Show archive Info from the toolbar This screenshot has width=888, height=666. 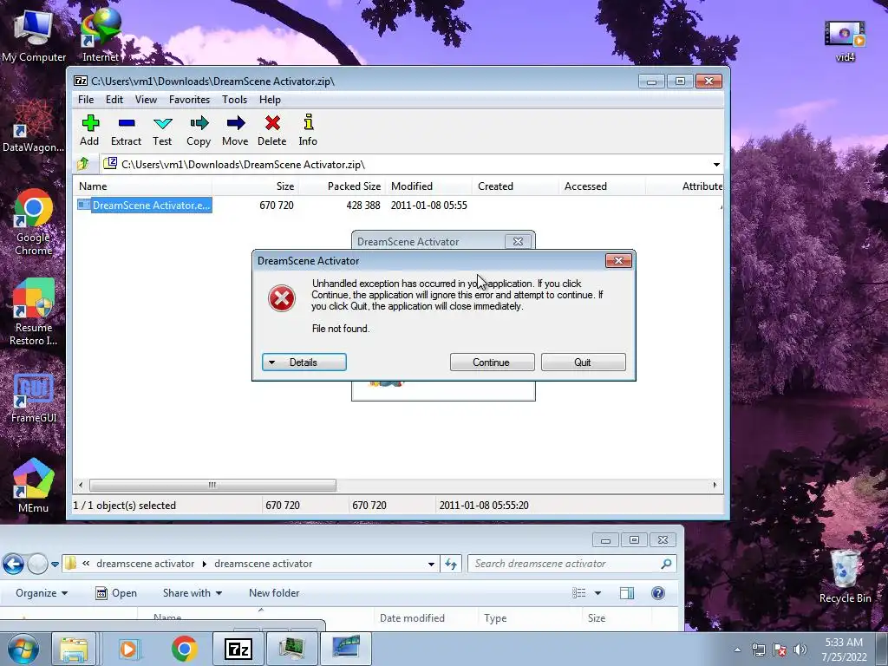tap(308, 130)
